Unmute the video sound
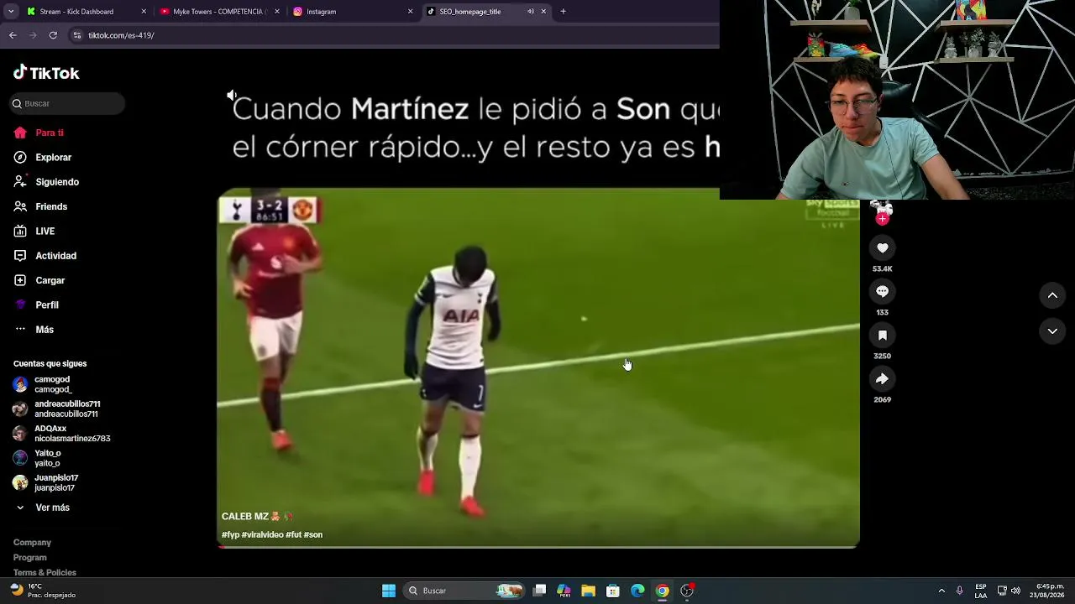Screen dimensions: 1075x604 click(x=232, y=96)
